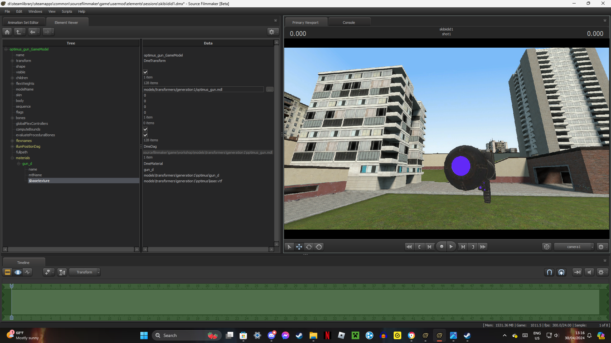This screenshot has width=611, height=343.
Task: Open the File menu
Action: (x=7, y=11)
